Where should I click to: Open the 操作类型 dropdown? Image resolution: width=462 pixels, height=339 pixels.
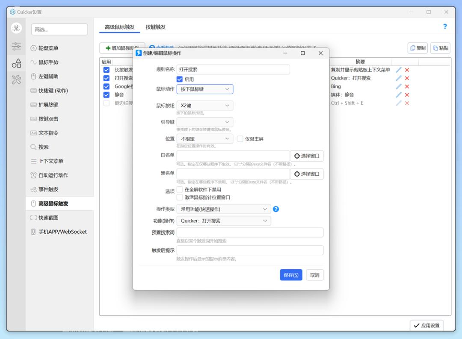[224, 209]
